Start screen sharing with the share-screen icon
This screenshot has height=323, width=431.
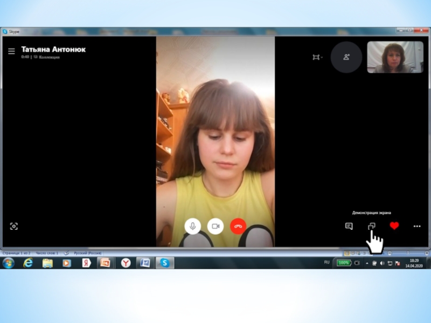tap(371, 227)
